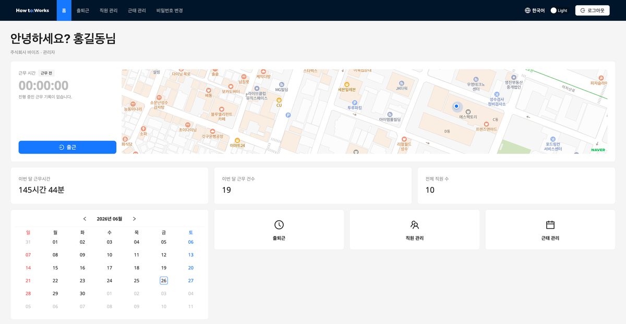The height and width of the screenshot is (324, 626).
Task: Click the 145시간 44분 work hours value
Action: (42, 190)
